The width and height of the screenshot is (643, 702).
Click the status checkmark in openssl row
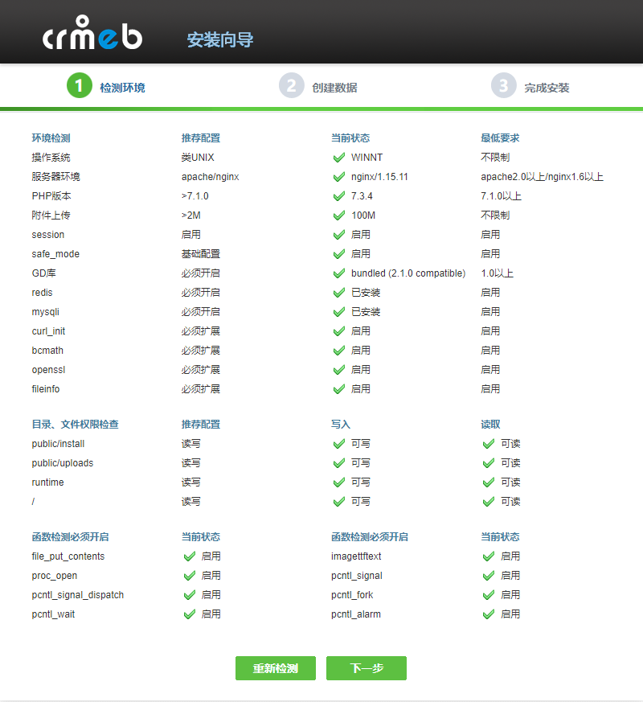pos(339,370)
